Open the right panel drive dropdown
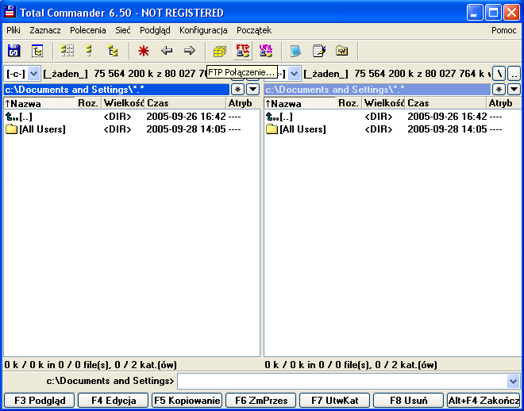Viewport: 524px width, 411px height. pos(294,73)
